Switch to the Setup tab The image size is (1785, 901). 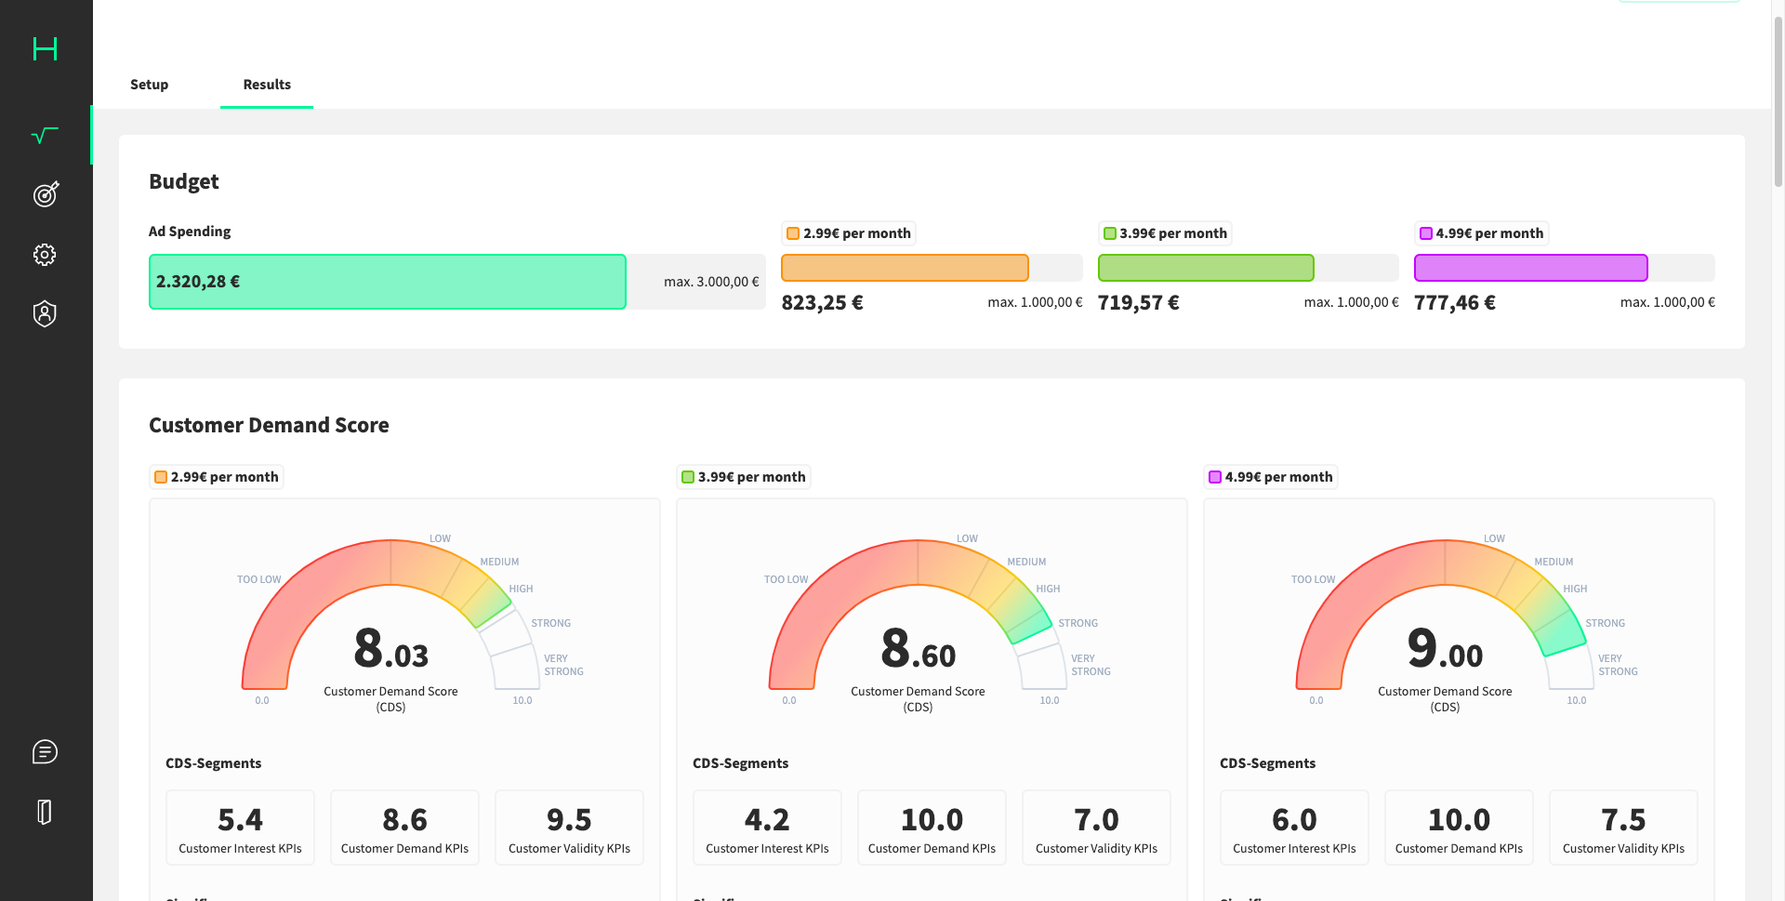[149, 85]
